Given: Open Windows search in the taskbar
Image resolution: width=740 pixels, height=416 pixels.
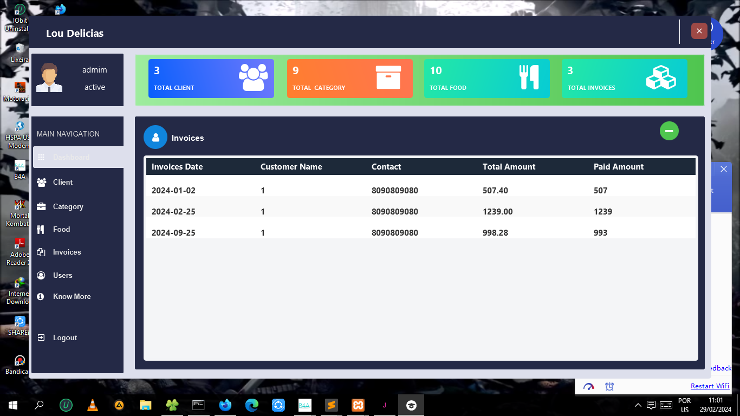Looking at the screenshot, I should [x=39, y=405].
